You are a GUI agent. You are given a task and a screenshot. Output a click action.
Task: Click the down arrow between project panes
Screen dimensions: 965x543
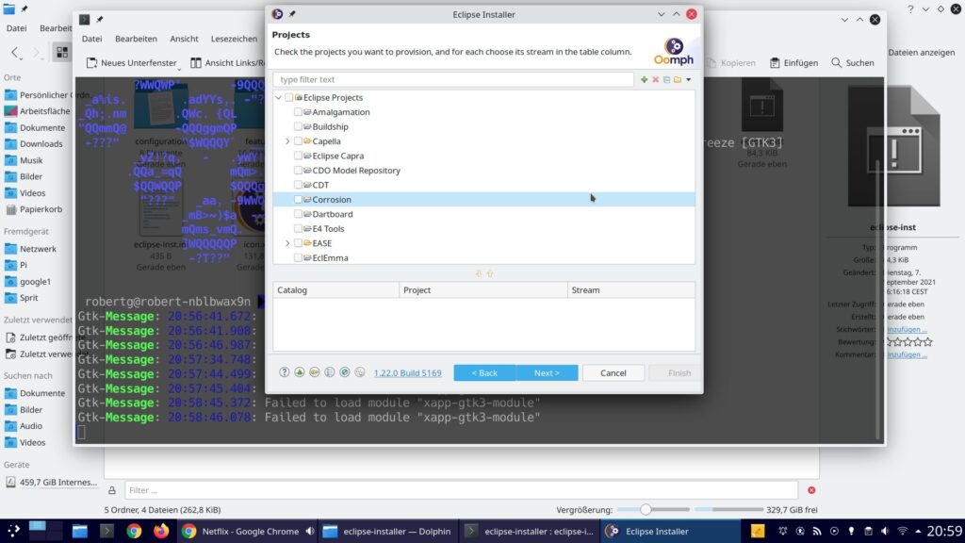coord(479,273)
